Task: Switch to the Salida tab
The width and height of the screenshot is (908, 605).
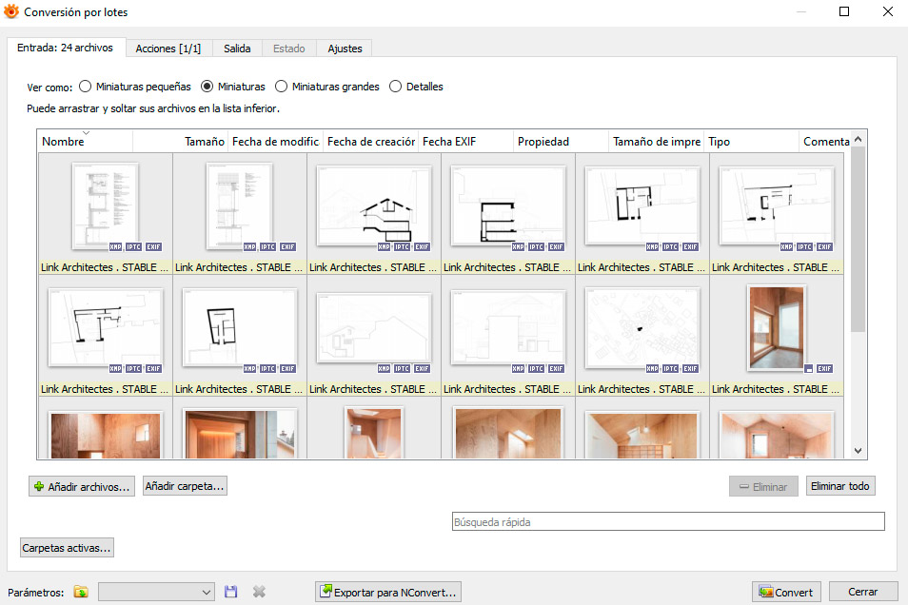Action: tap(237, 49)
